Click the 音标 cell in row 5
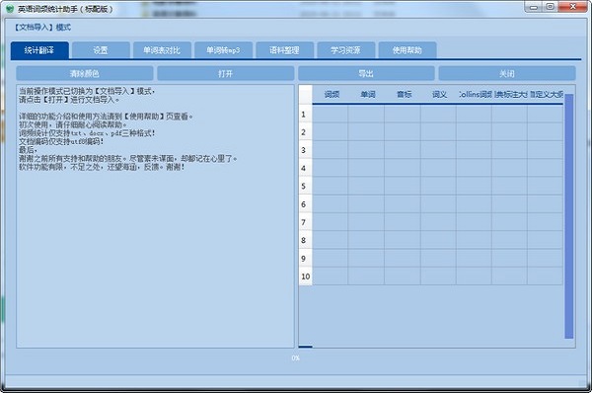 click(403, 186)
